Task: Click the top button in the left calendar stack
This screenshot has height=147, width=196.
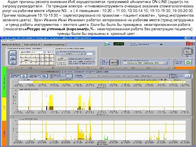Action: pyautogui.click(x=13, y=53)
